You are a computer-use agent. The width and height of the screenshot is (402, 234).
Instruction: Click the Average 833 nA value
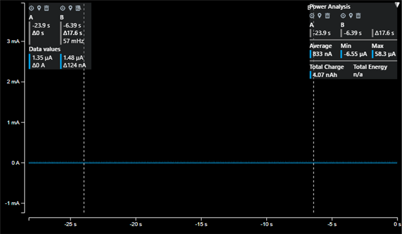pos(322,54)
